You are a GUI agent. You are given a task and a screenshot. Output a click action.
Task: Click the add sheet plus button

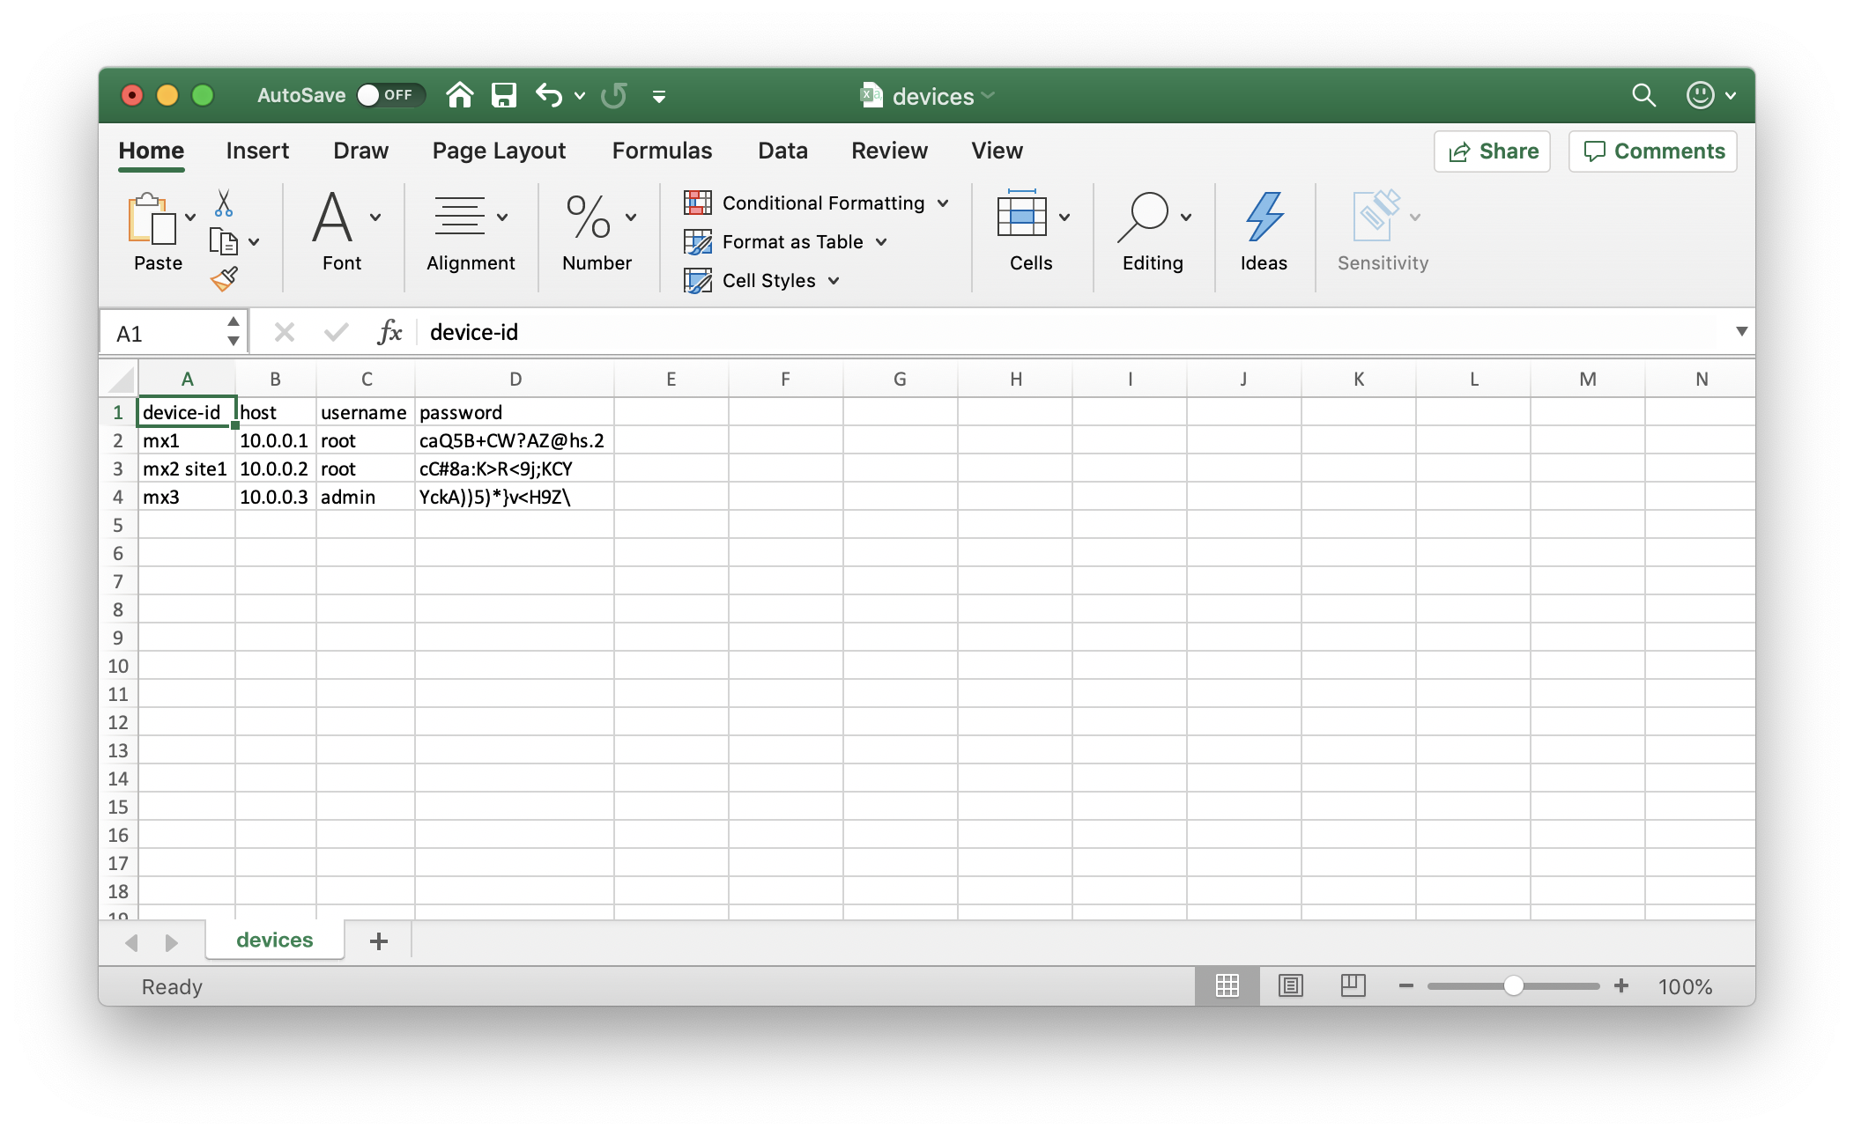(376, 941)
